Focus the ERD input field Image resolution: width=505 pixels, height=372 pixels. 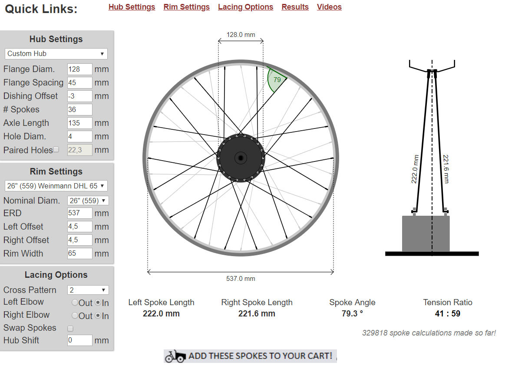[x=80, y=213]
